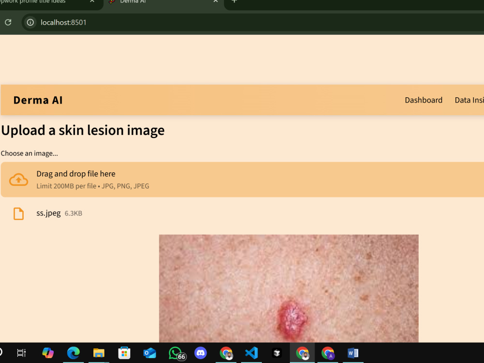This screenshot has height=363, width=484.
Task: Select the ss.jpeg file name
Action: 48,213
